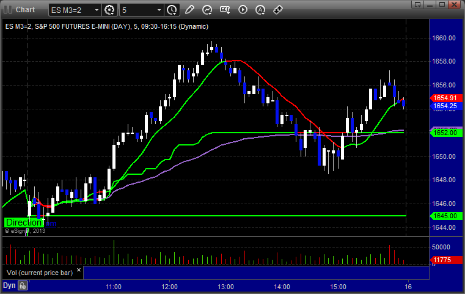Click the Dyn time template label
Image resolution: width=465 pixels, height=294 pixels.
(9, 285)
